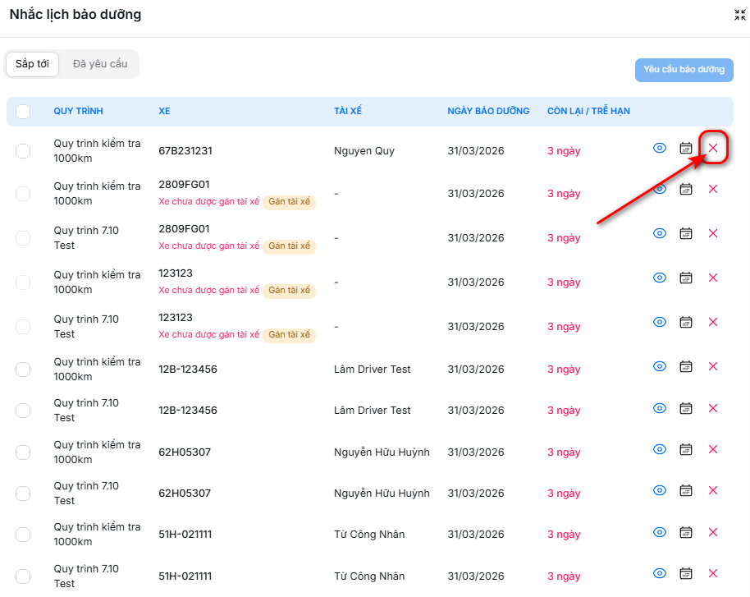Select checkbox for 62H05307 Quy trình kiểm tra 1000km
Image resolution: width=750 pixels, height=597 pixels.
23,452
